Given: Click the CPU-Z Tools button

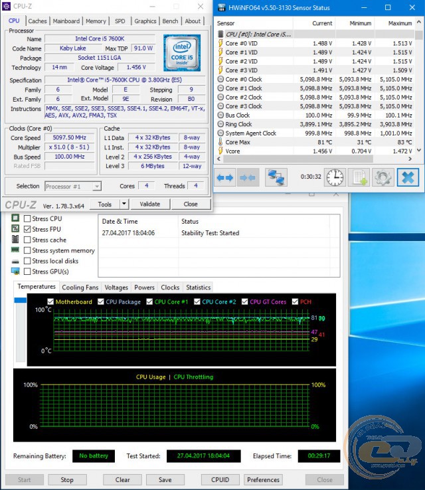Looking at the screenshot, I should tap(105, 204).
